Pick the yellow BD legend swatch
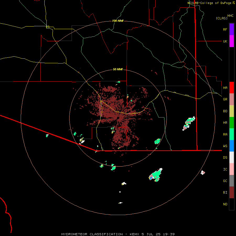Viewport: 236px width, 236px height. 232,111
